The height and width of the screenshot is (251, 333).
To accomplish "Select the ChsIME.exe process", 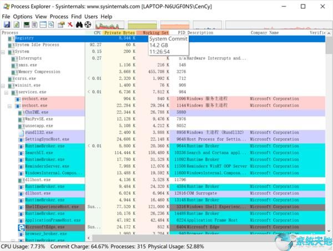I will pyautogui.click(x=163, y=113).
